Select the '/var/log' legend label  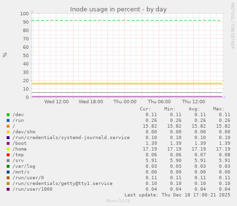(x=24, y=166)
